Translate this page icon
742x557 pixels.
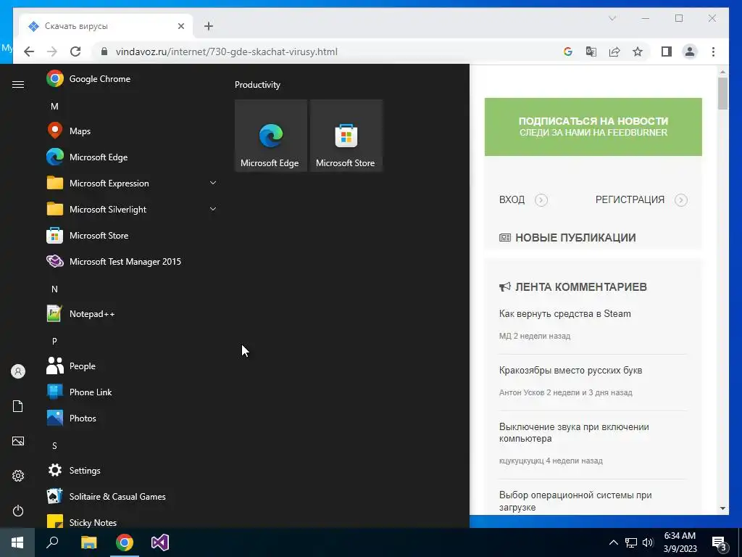[591, 51]
